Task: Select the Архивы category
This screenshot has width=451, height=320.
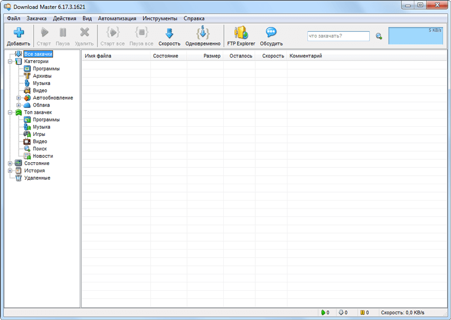Action: click(x=42, y=76)
